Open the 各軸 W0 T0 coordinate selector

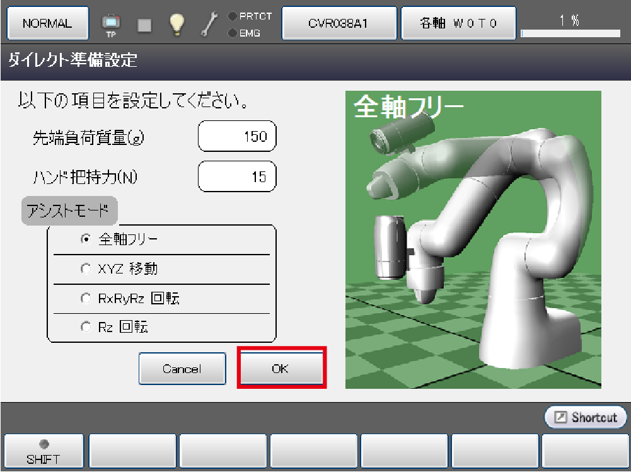(x=458, y=24)
